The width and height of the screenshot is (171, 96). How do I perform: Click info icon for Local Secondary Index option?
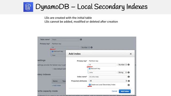129,85
